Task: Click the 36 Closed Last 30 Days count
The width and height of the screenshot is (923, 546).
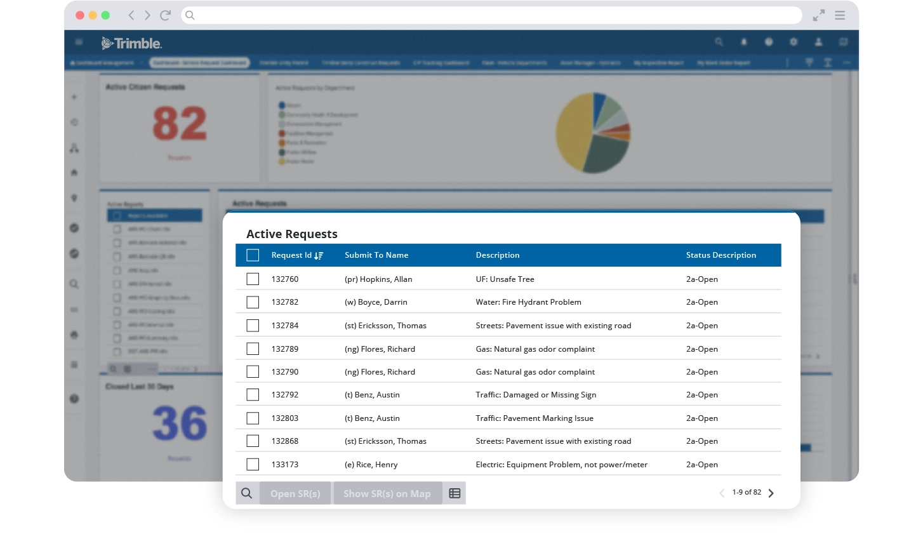Action: (x=180, y=423)
